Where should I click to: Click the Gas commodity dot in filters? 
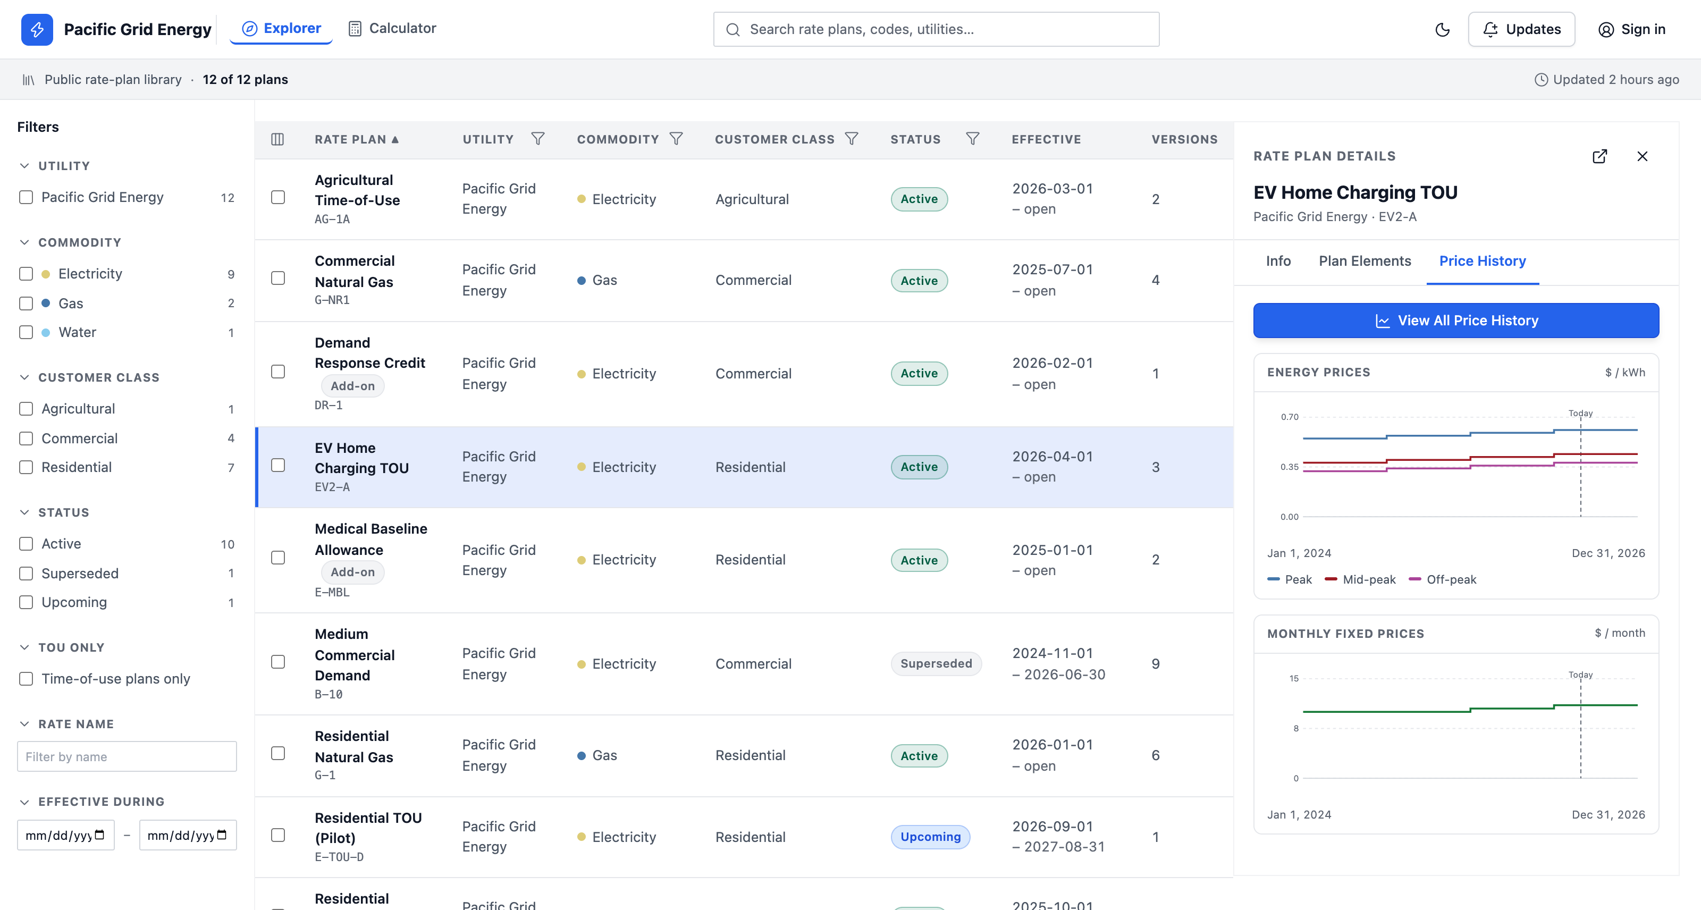46,303
